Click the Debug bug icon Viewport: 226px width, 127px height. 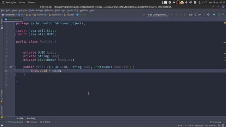[176, 15]
